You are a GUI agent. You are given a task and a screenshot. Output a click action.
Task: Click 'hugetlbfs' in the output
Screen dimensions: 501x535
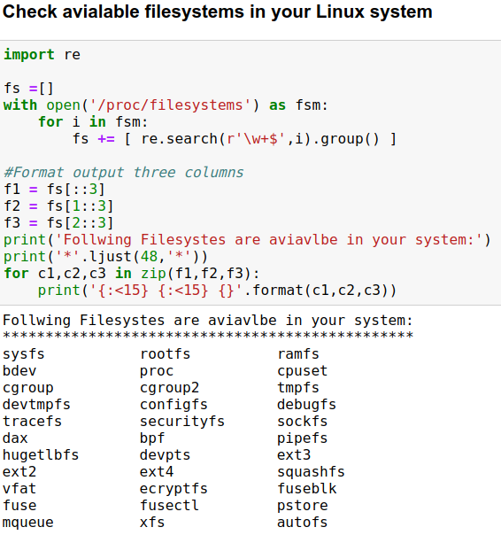point(41,455)
